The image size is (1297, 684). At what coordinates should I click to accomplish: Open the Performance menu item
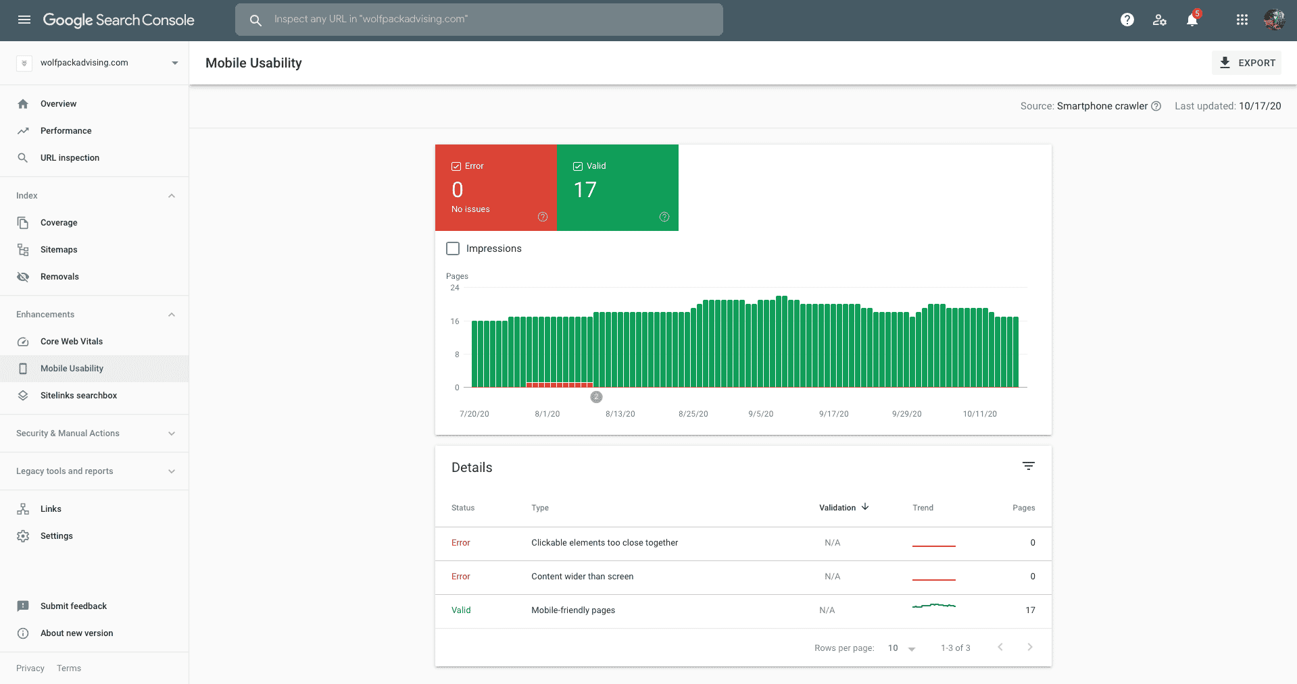(x=95, y=131)
